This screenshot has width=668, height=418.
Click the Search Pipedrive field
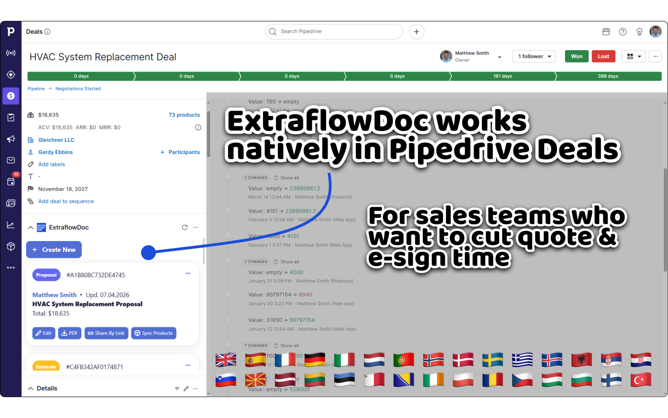click(334, 32)
